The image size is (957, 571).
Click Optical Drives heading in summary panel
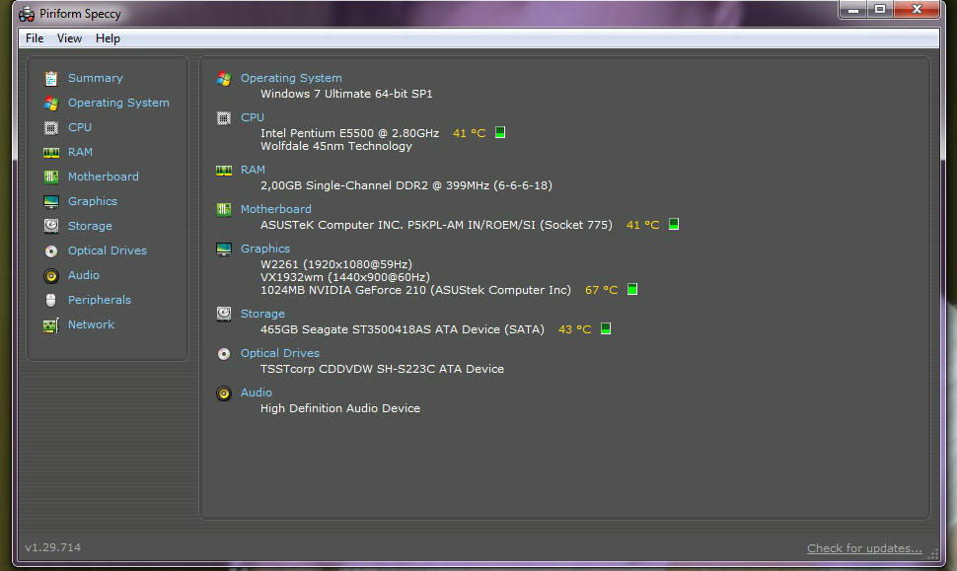(x=279, y=353)
